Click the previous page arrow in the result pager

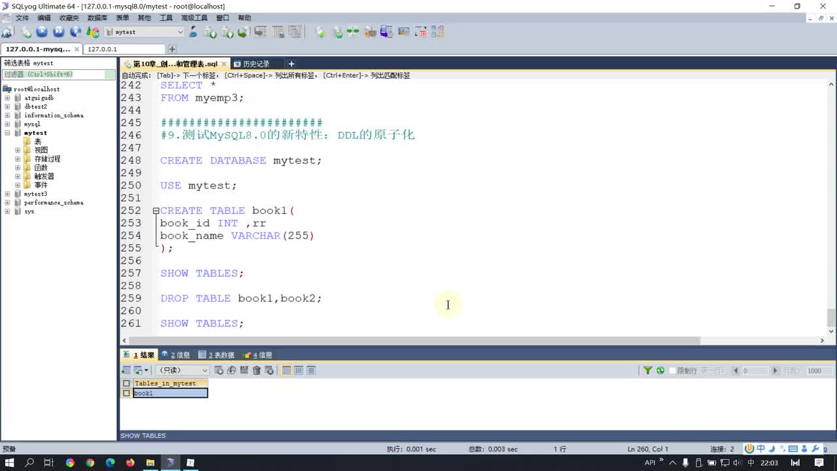coord(736,370)
